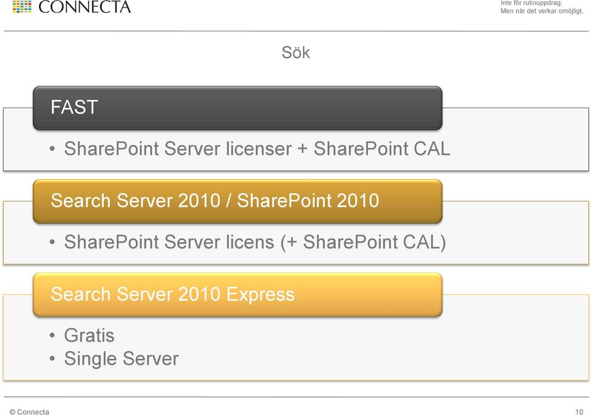Click the Search Server 2010 Express header
The height and width of the screenshot is (416, 592).
click(x=238, y=294)
